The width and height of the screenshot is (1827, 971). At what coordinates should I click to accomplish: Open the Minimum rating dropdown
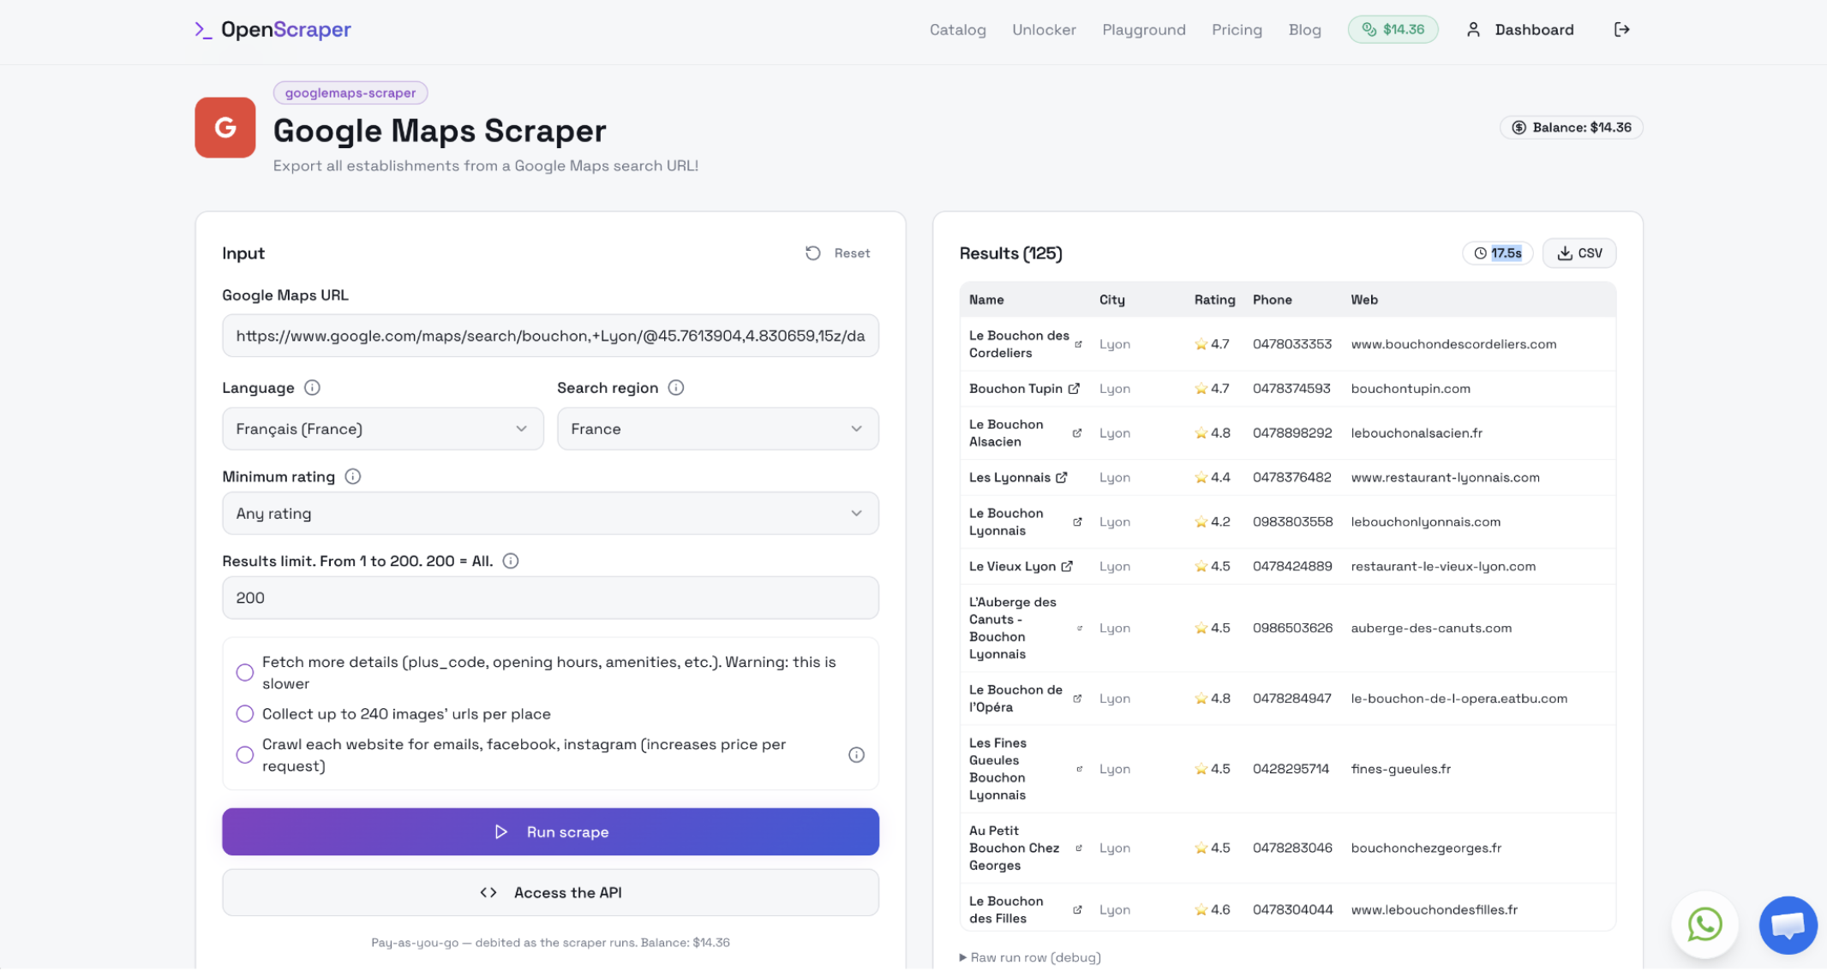[x=550, y=514]
